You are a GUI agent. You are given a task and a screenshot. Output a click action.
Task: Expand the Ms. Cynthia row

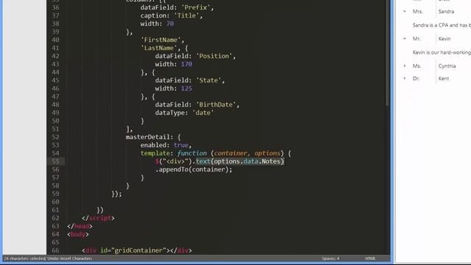tap(405, 66)
